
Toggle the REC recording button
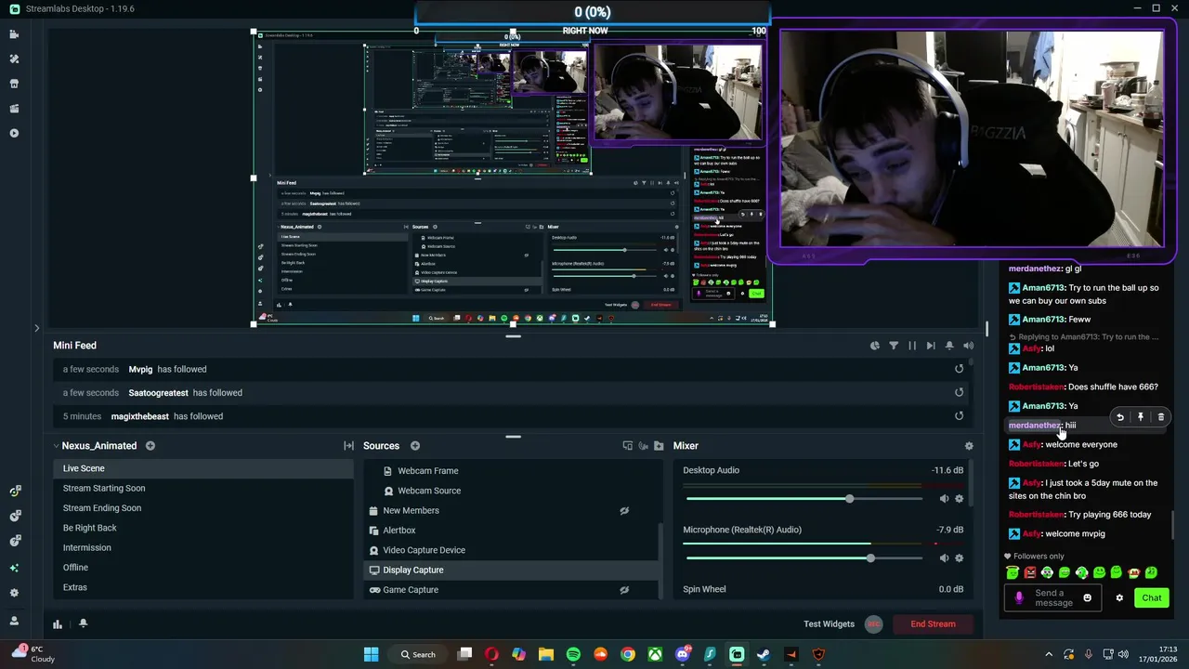click(x=873, y=624)
